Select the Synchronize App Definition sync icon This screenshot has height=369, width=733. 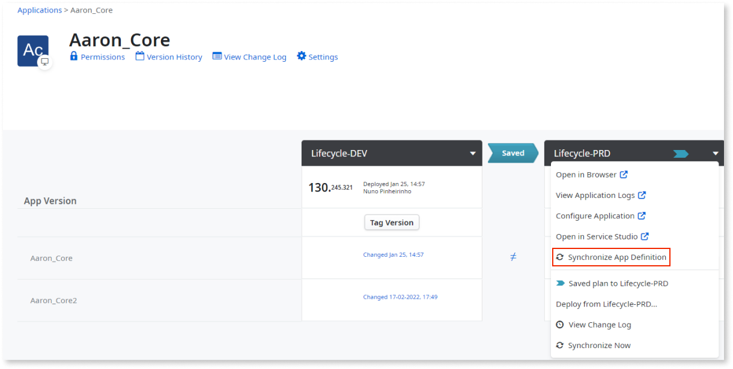point(560,257)
